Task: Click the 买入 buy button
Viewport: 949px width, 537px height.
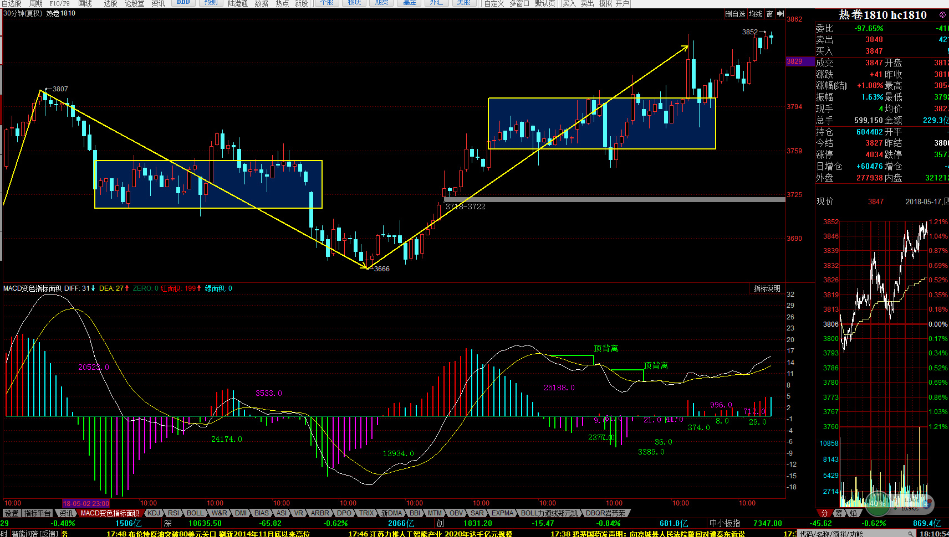Action: point(569,3)
